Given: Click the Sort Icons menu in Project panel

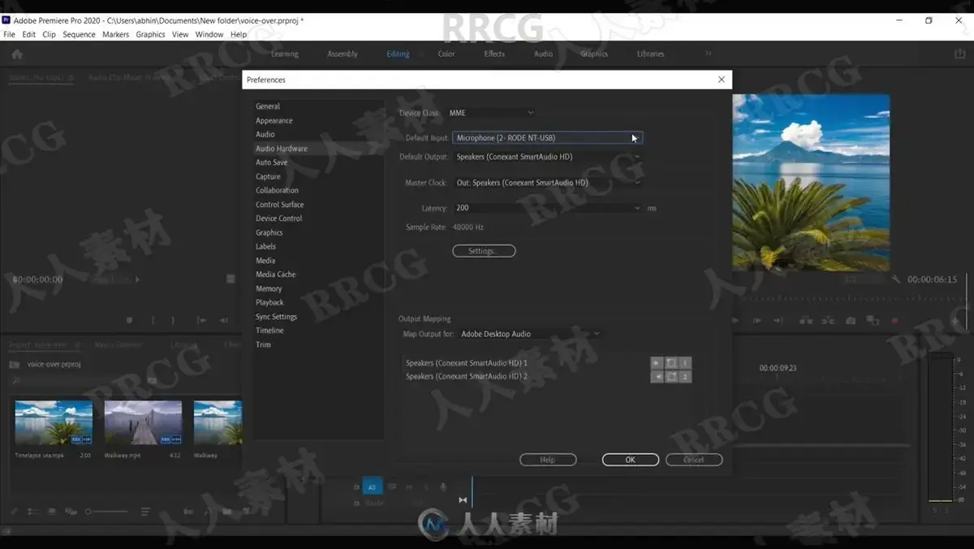Looking at the screenshot, I should click(145, 512).
